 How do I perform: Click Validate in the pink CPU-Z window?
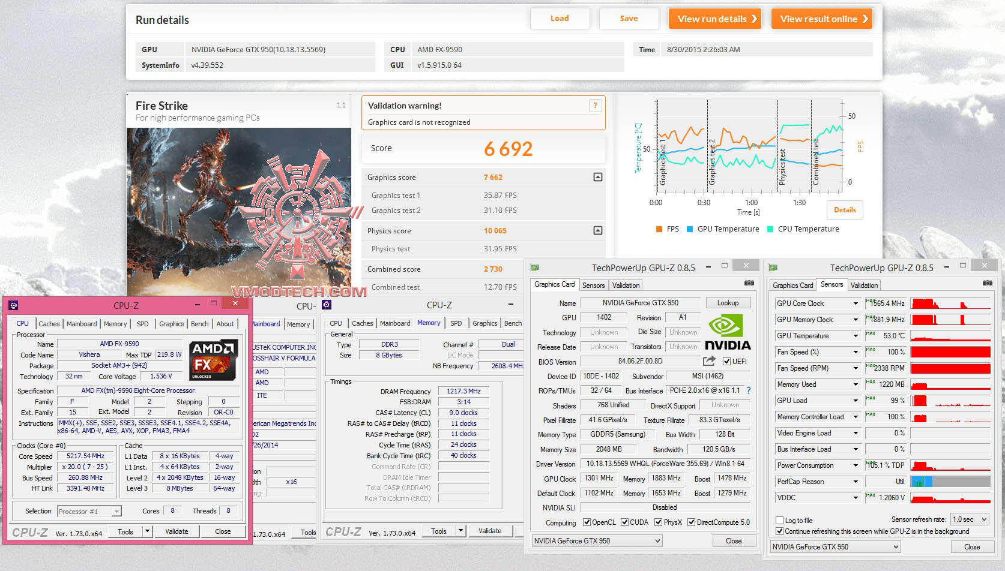point(177,531)
